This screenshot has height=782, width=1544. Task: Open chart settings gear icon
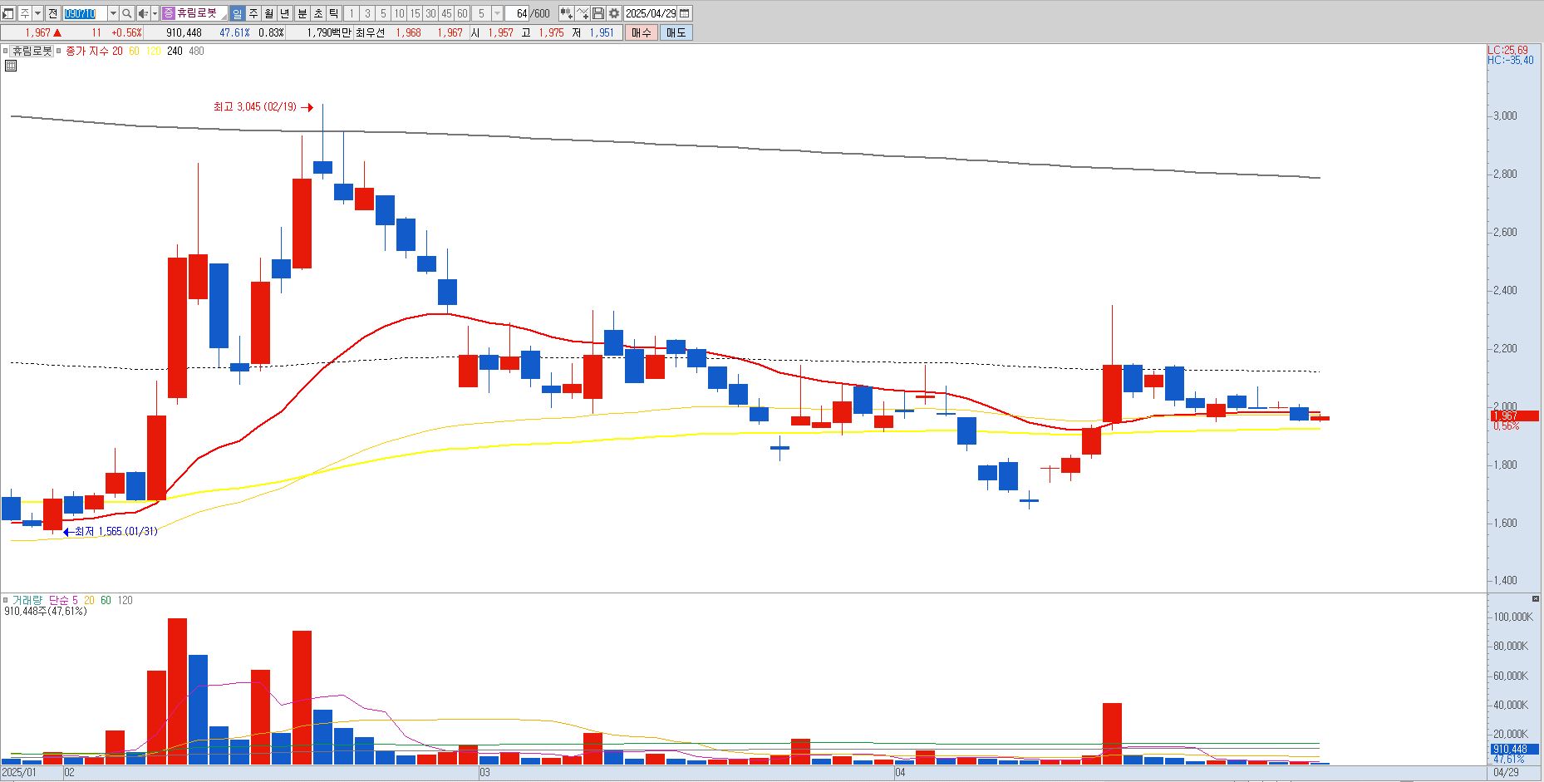pos(614,13)
